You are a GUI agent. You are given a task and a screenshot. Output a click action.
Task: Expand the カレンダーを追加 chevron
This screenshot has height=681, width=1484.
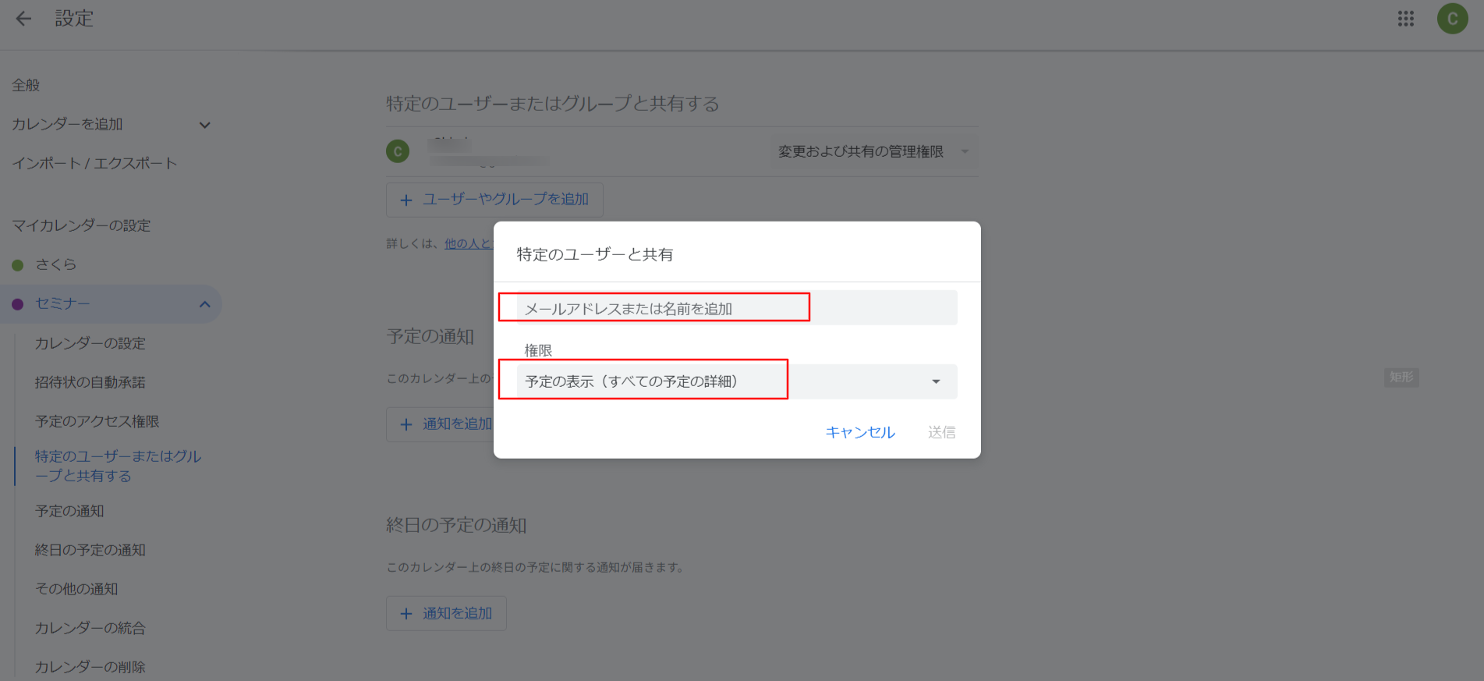(204, 125)
